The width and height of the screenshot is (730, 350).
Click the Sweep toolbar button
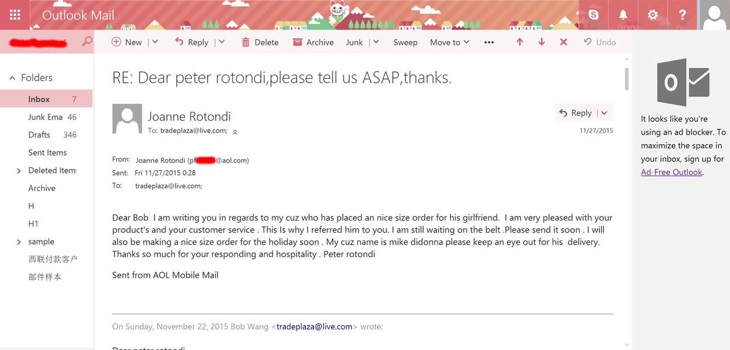[x=405, y=42]
